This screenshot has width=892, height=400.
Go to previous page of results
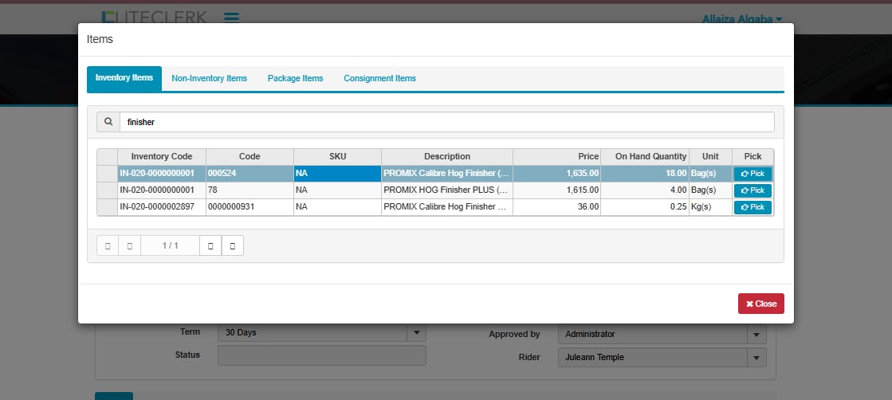(130, 245)
